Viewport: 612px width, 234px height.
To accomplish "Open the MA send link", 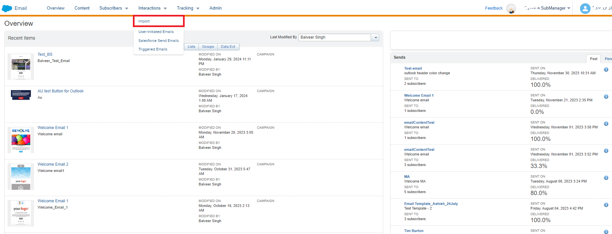I will click(x=407, y=177).
